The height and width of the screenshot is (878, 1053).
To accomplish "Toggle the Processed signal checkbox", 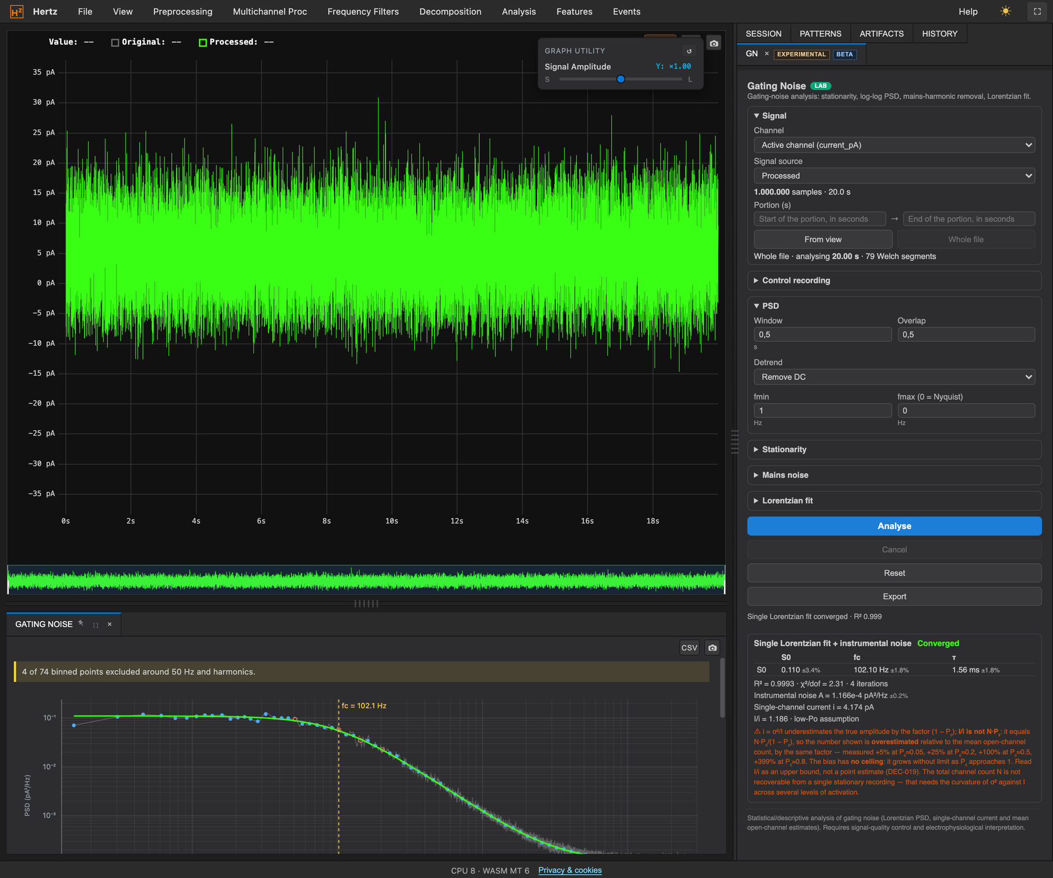I will tap(203, 42).
